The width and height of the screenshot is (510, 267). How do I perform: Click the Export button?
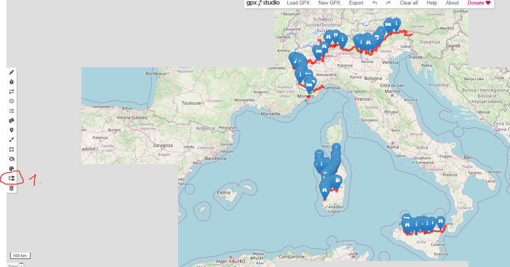pyautogui.click(x=356, y=3)
